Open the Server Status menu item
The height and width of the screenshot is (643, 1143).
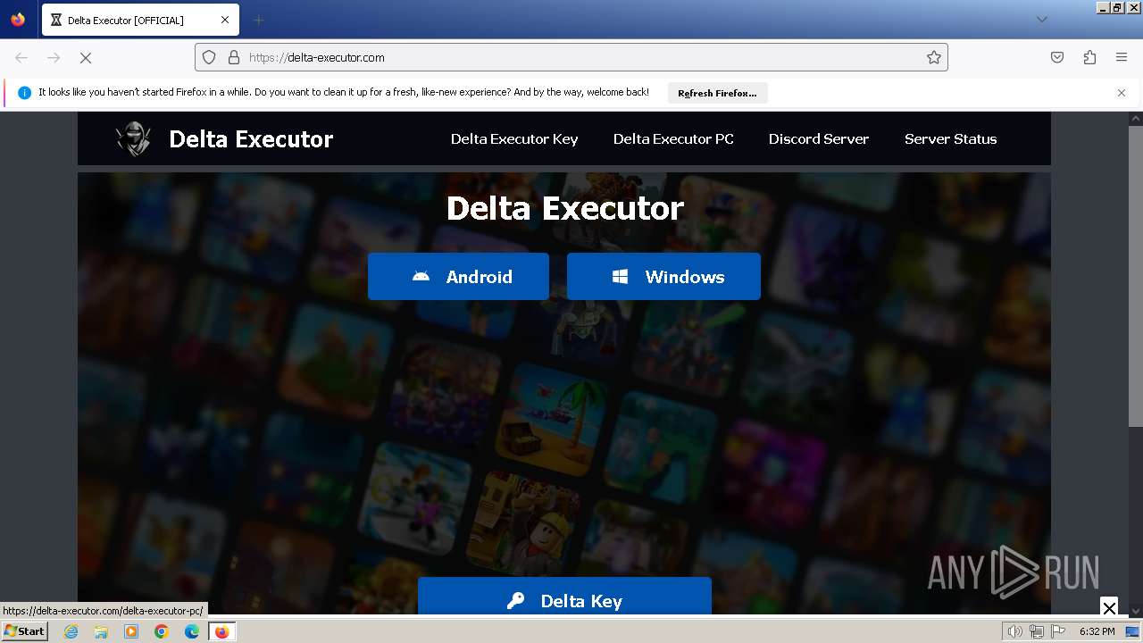[950, 139]
